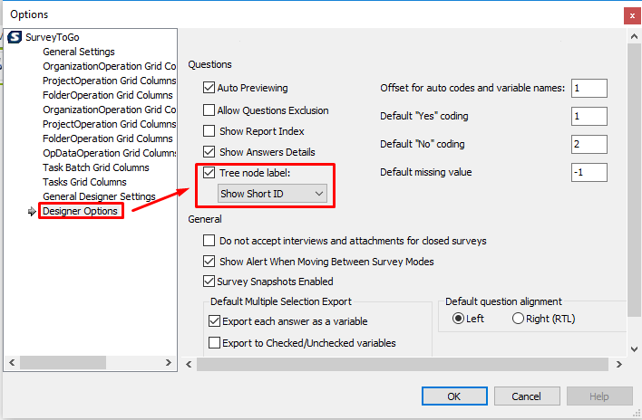Screen dimensions: 642x420
Task: Enable Allow Questions Exclusion
Action: pyautogui.click(x=209, y=110)
